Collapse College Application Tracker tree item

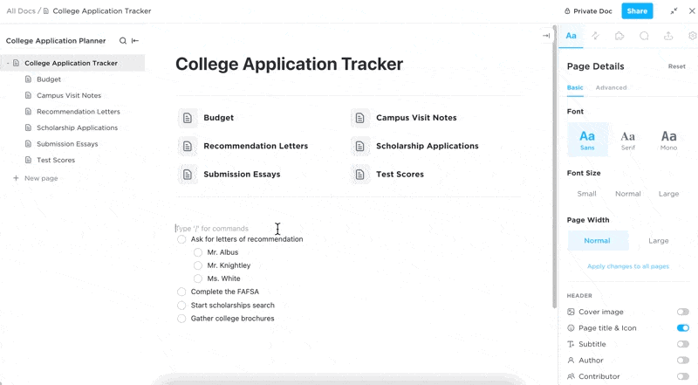(7, 64)
